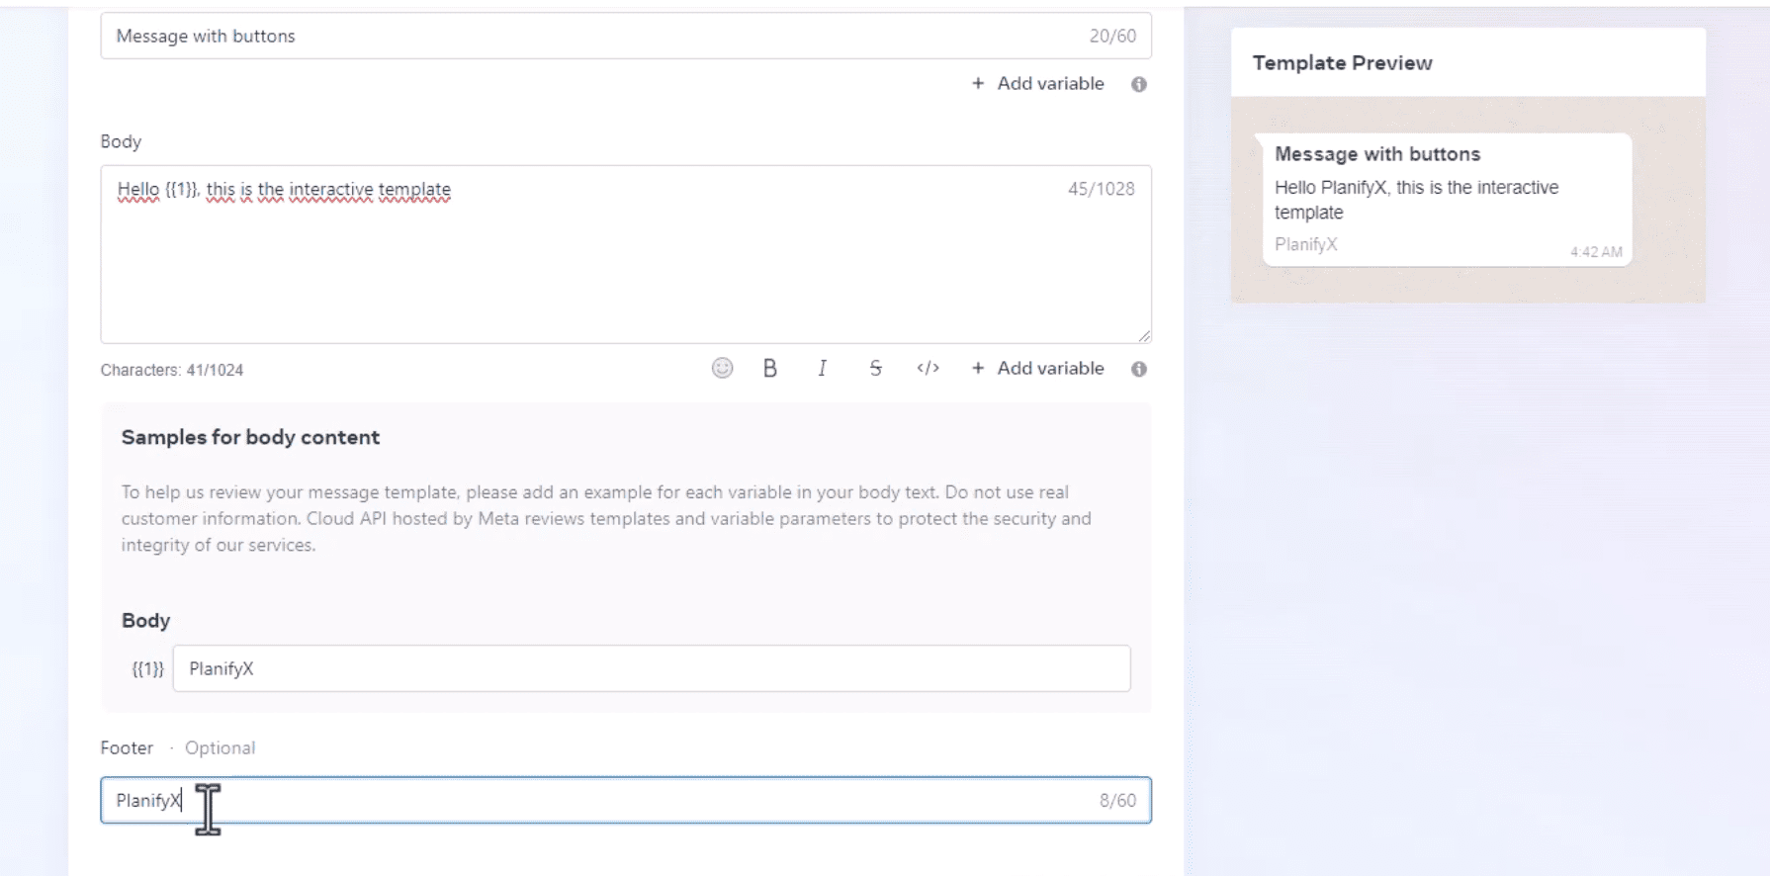This screenshot has height=876, width=1770.
Task: Add a variable to the header text
Action: (x=1038, y=84)
